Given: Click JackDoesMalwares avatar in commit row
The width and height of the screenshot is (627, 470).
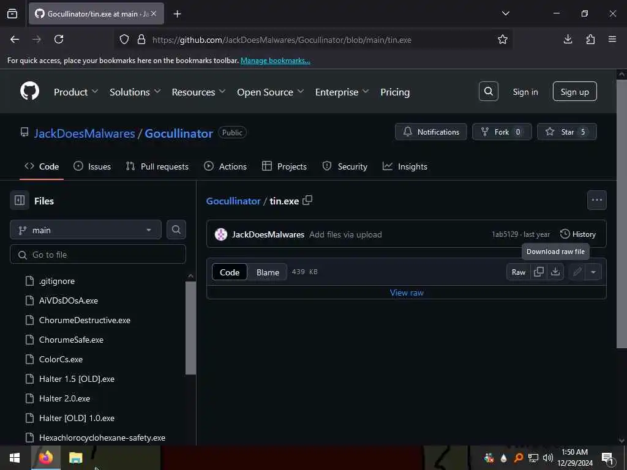Looking at the screenshot, I should (220, 234).
